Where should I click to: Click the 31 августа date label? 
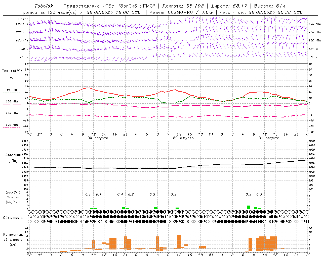[269, 138]
